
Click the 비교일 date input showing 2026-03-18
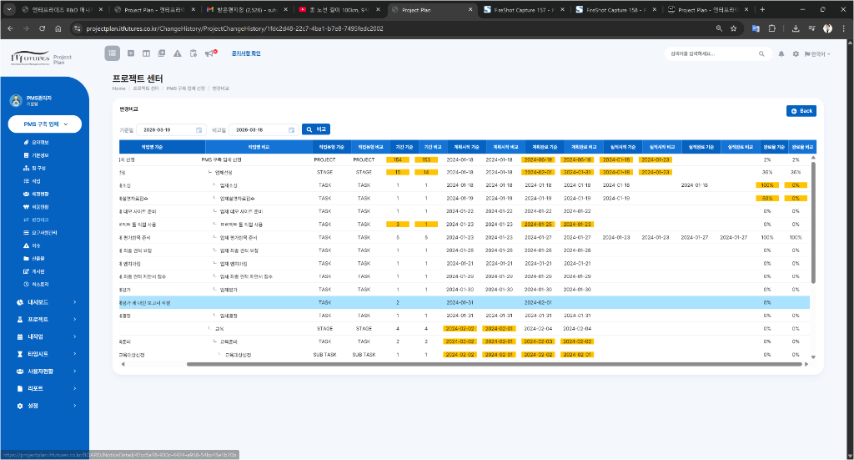263,129
